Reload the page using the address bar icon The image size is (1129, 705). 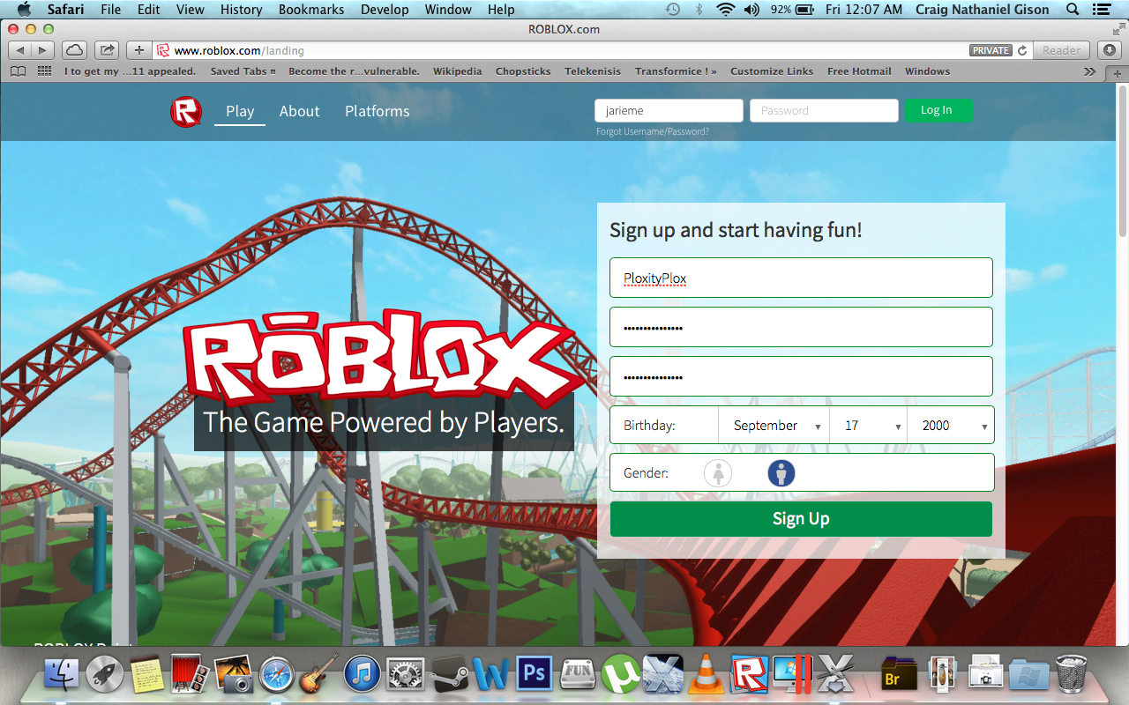[1022, 51]
